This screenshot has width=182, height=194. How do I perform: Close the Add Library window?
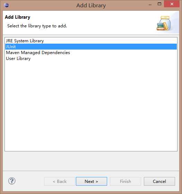[172, 4]
